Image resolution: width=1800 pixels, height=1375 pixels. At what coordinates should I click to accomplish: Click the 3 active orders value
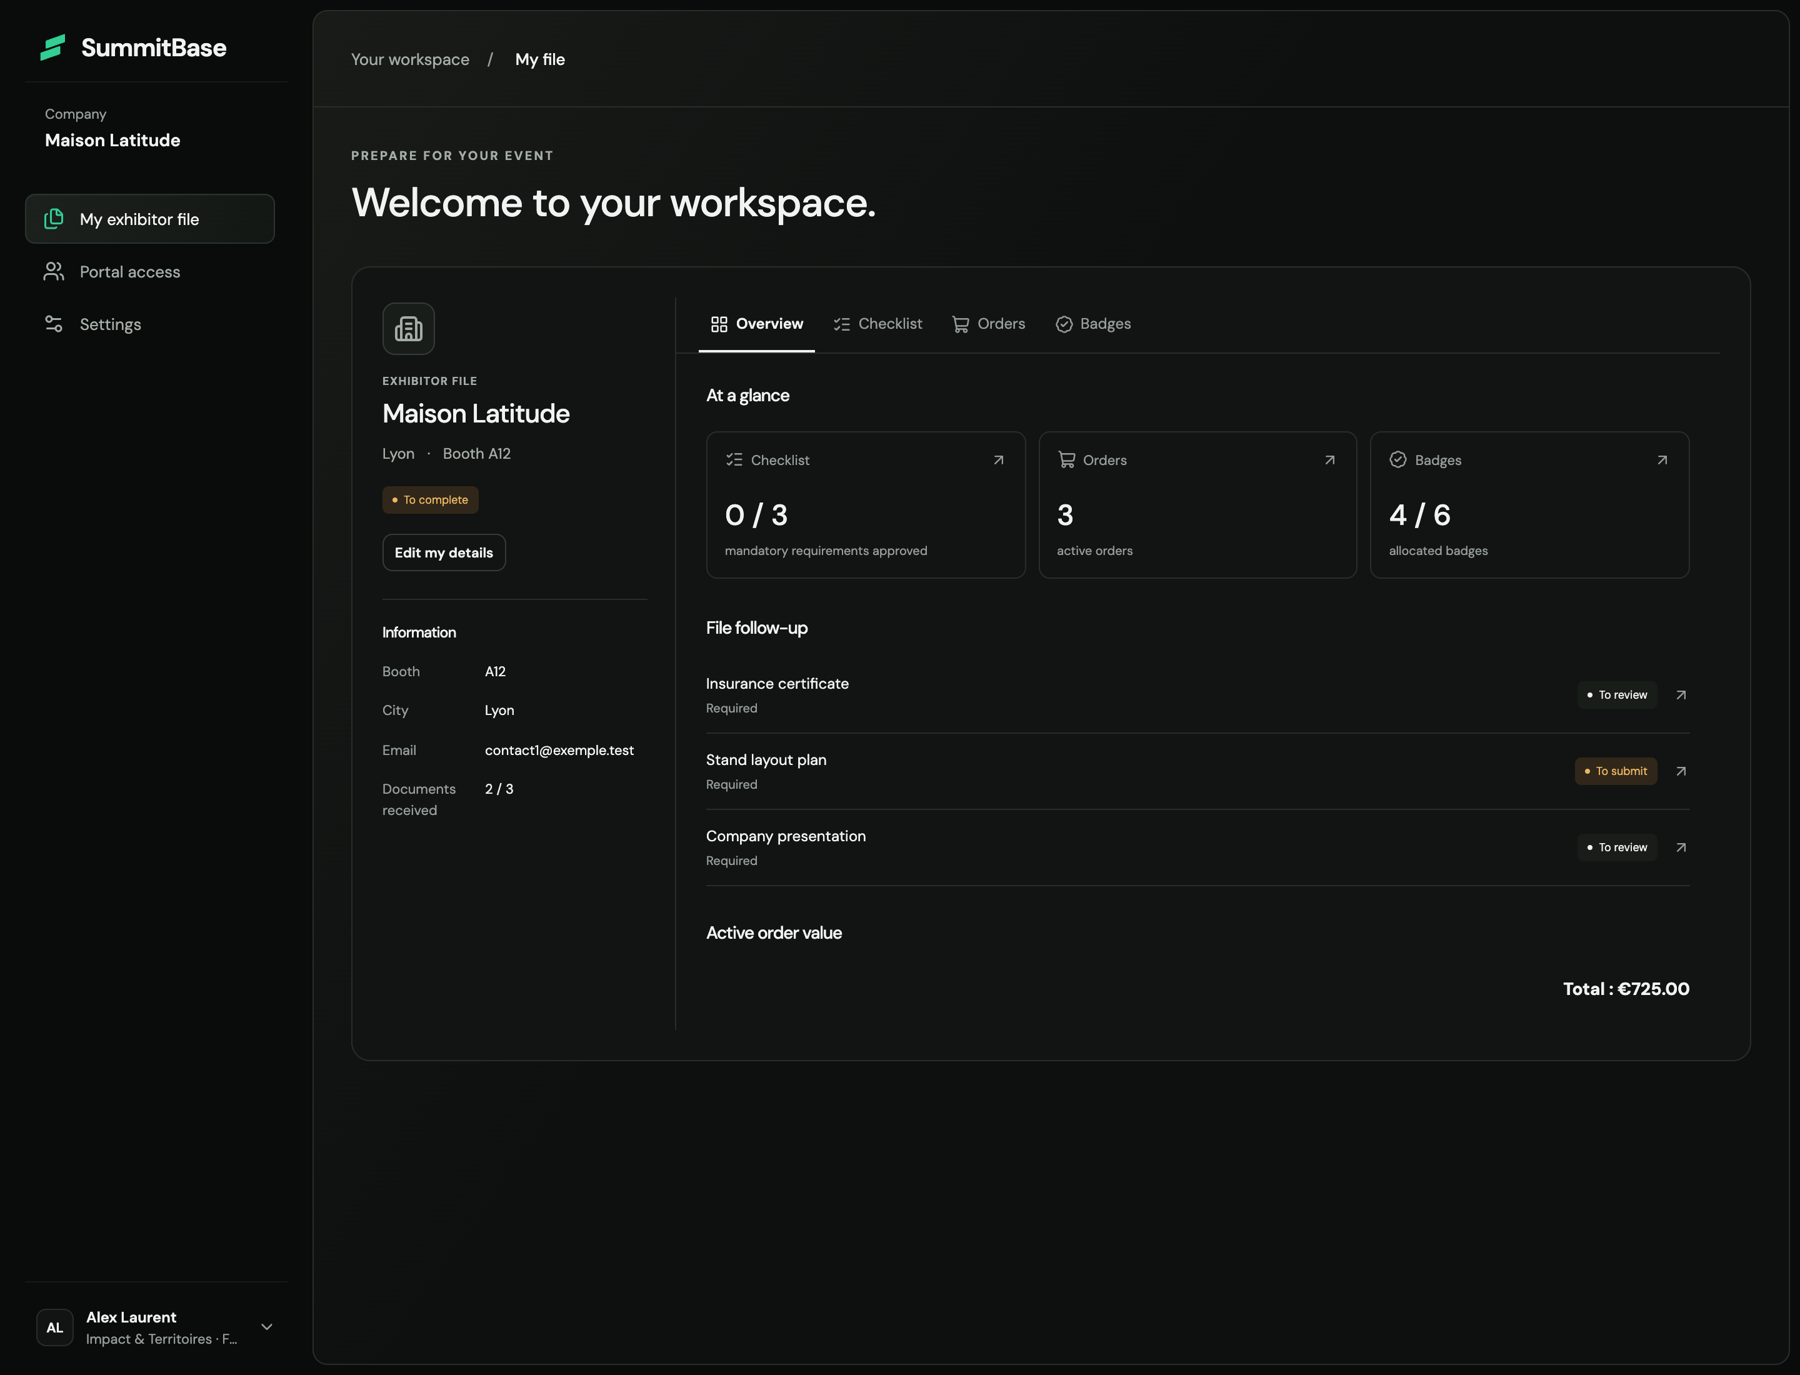[1065, 515]
